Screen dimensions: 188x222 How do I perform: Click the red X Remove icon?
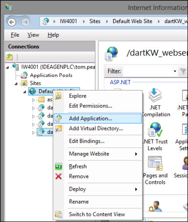tap(58, 176)
